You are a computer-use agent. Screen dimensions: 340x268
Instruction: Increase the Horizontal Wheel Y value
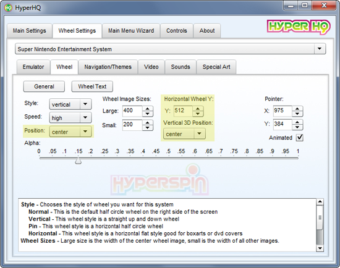pyautogui.click(x=198, y=109)
